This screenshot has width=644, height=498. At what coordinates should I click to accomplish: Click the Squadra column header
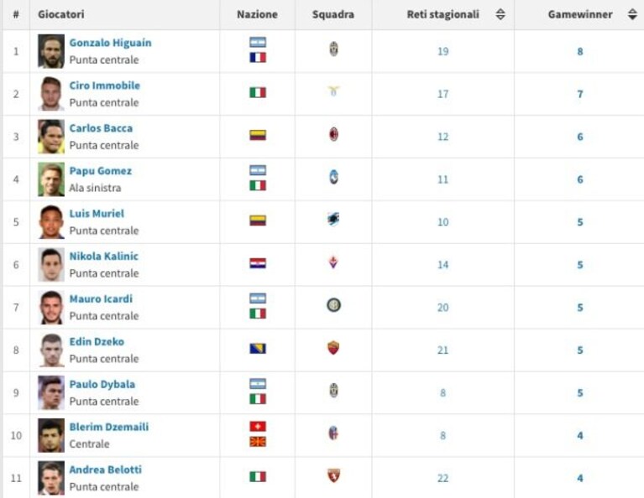[x=333, y=14]
